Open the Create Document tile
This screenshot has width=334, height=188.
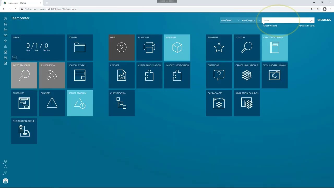click(x=275, y=48)
